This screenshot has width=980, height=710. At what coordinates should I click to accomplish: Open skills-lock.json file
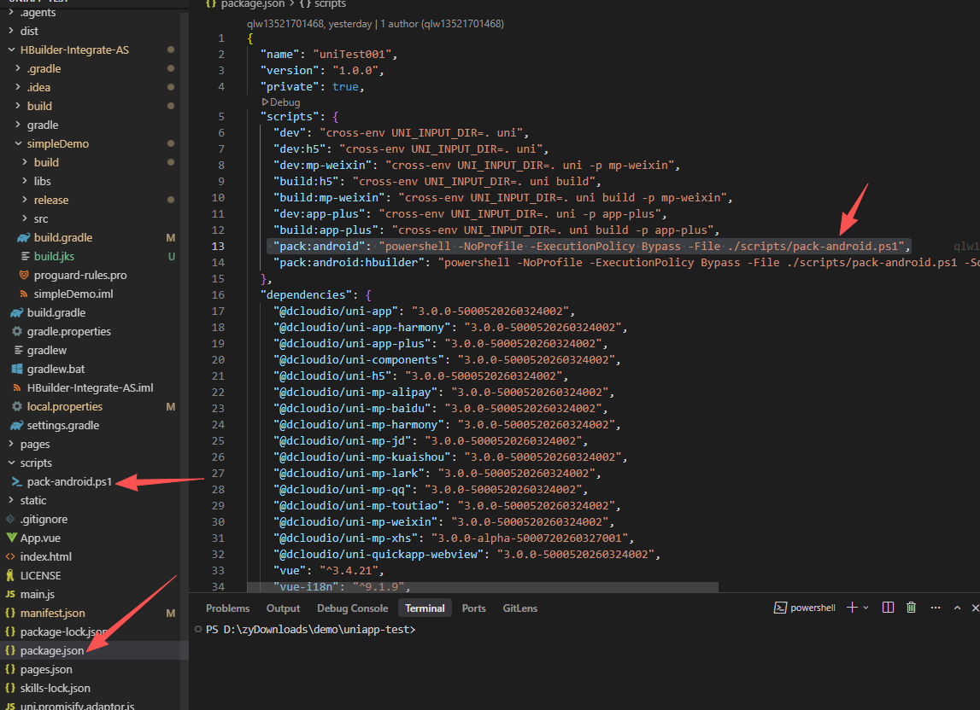[94, 688]
